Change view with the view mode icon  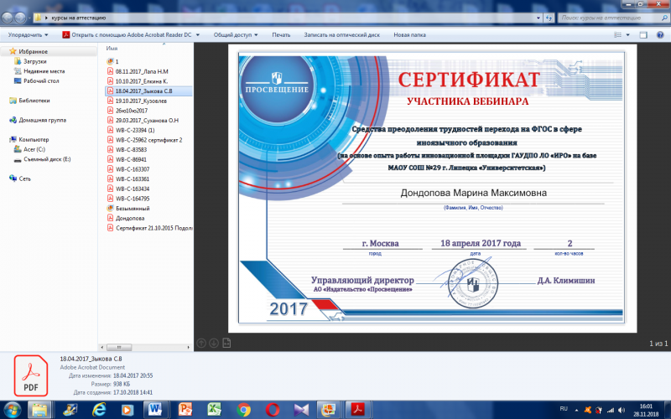[618, 35]
